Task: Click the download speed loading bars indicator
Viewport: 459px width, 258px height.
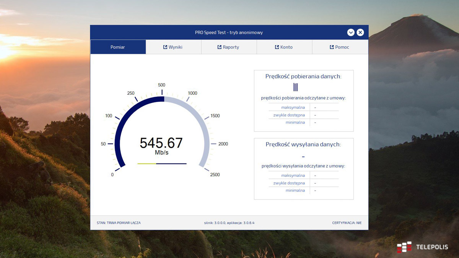Action: pyautogui.click(x=296, y=87)
